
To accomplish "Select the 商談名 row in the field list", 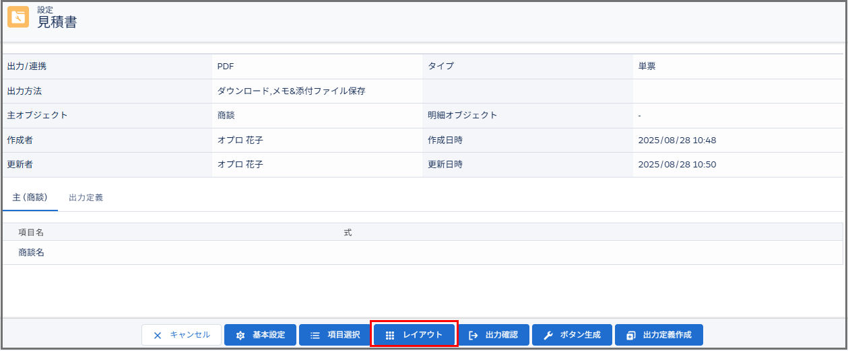I will tap(32, 253).
